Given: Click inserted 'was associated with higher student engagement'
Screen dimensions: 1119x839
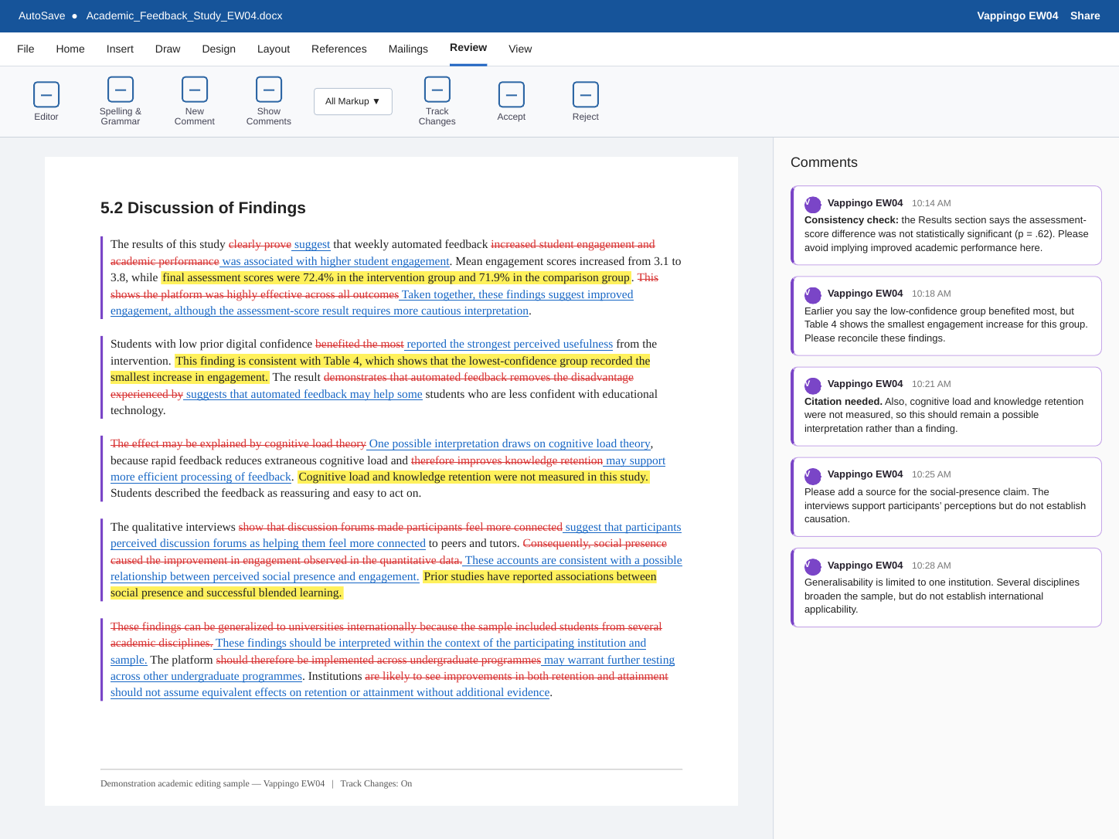Looking at the screenshot, I should pyautogui.click(x=335, y=261).
